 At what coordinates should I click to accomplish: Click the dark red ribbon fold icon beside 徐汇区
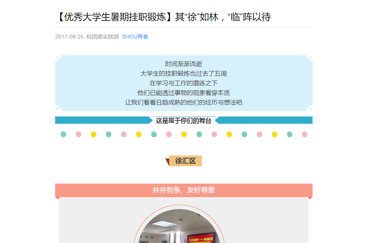pyautogui.click(x=167, y=162)
